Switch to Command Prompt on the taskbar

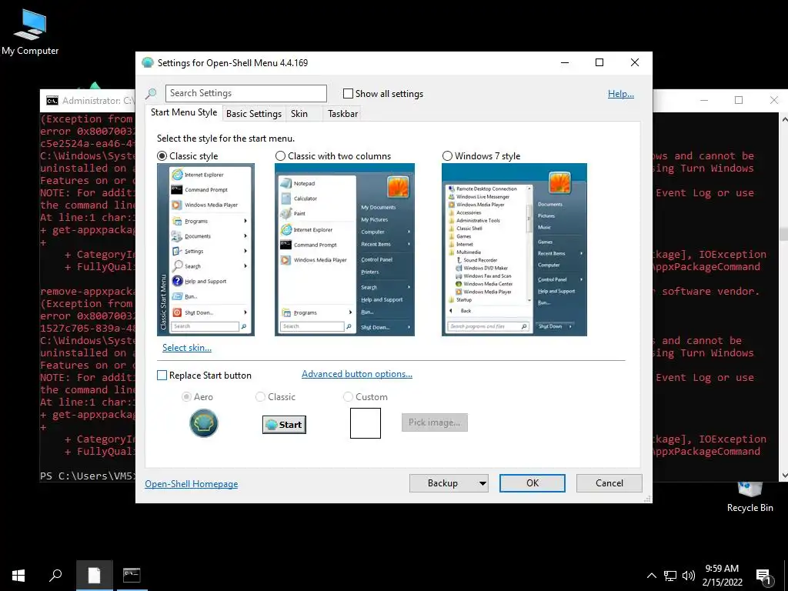132,576
